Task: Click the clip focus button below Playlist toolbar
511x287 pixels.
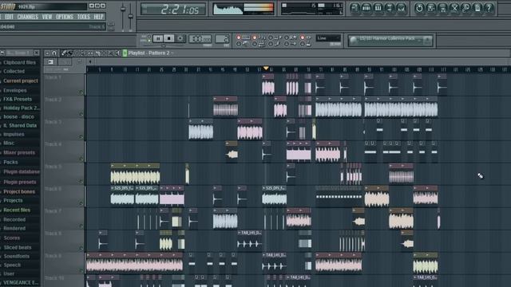Action: [51, 62]
